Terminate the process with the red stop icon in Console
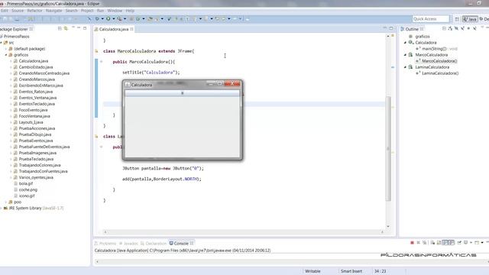The height and width of the screenshot is (275, 489). tap(412, 243)
